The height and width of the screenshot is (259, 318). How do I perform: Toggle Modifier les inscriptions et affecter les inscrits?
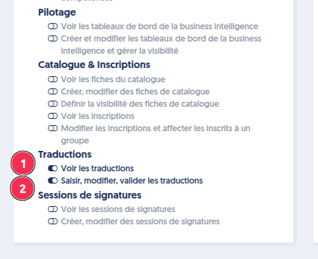coord(53,128)
